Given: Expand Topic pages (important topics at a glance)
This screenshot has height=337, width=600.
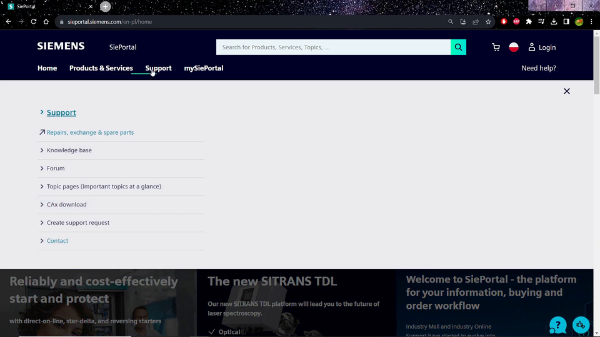Looking at the screenshot, I should [x=104, y=187].
